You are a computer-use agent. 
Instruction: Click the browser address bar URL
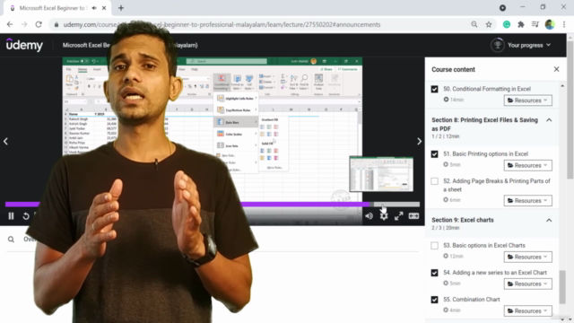pos(222,24)
